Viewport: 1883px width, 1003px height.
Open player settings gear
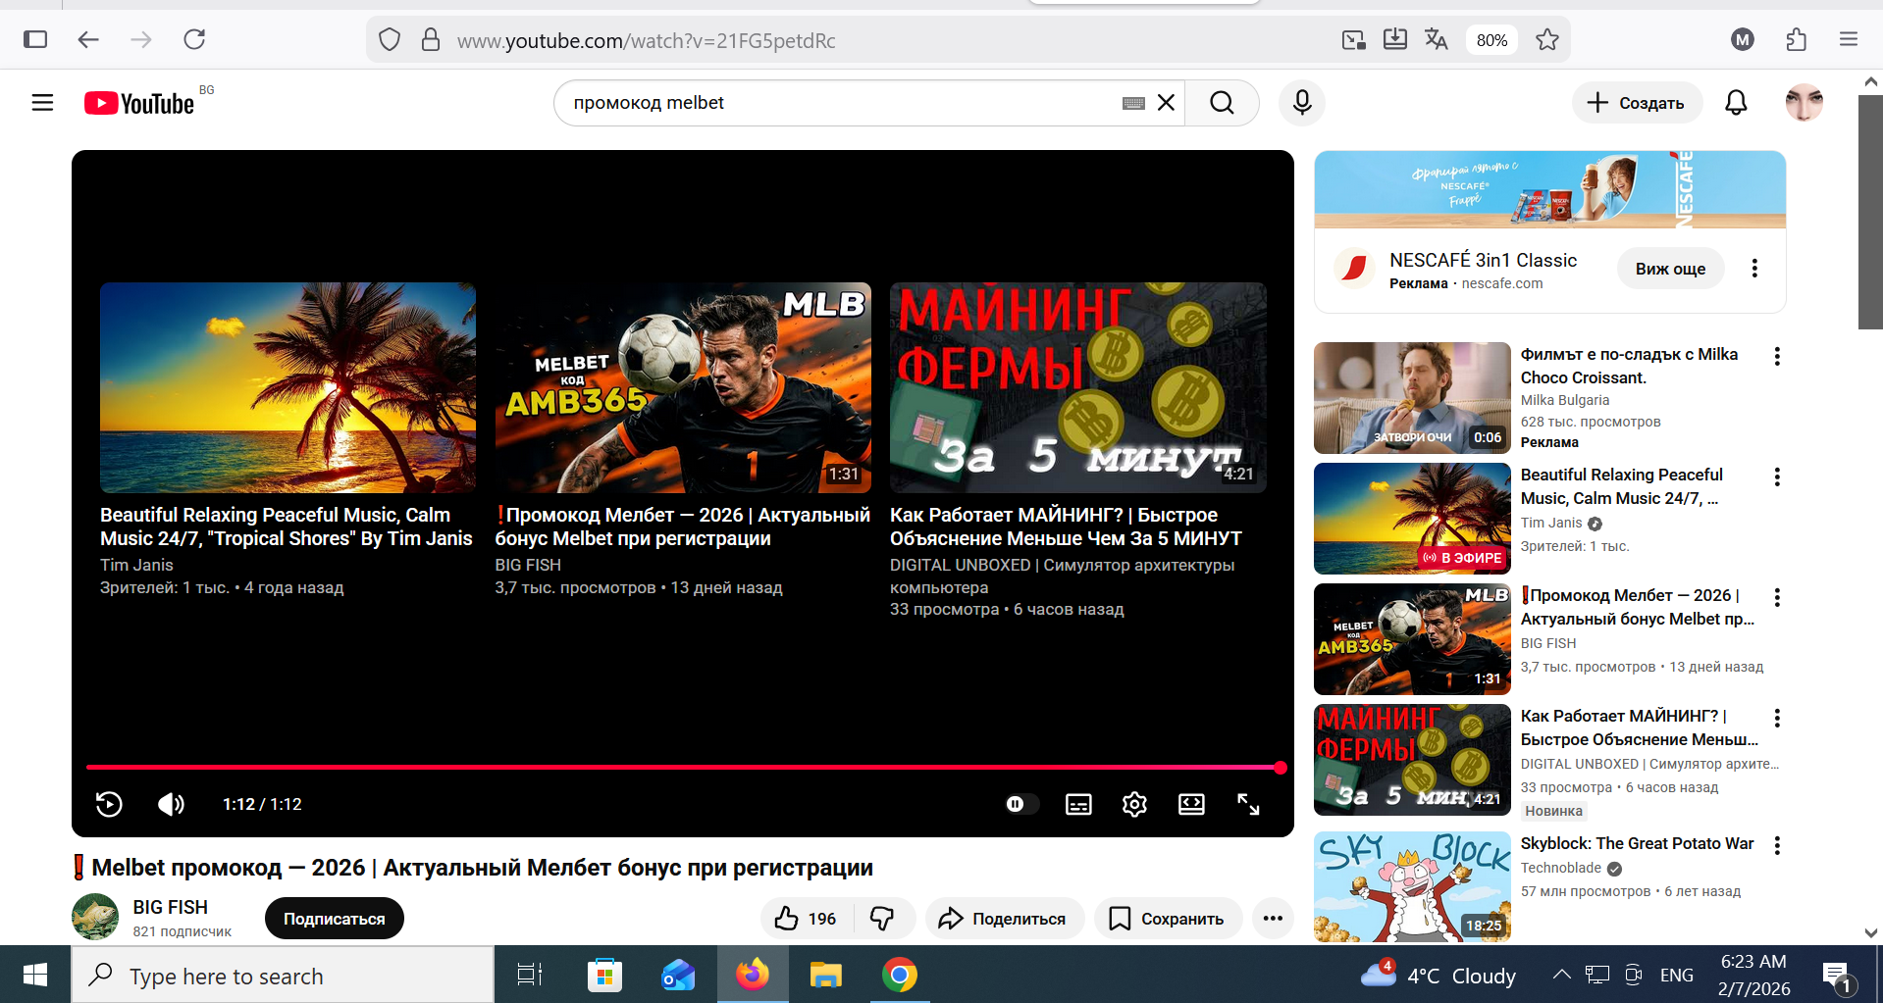point(1134,804)
